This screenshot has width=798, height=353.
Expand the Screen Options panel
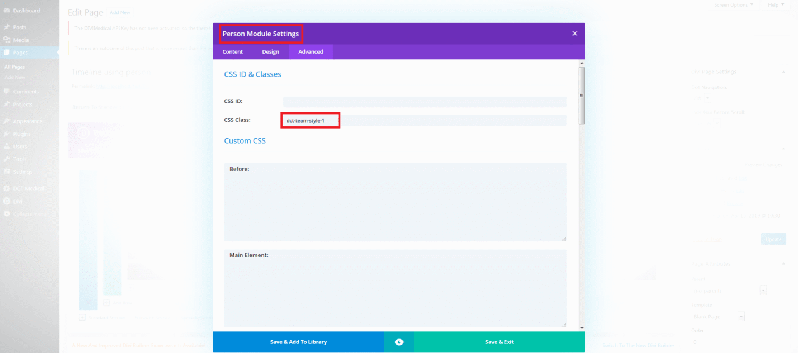[734, 4]
